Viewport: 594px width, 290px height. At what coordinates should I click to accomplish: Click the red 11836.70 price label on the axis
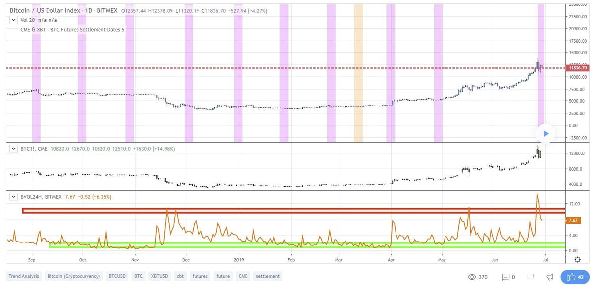pos(577,67)
